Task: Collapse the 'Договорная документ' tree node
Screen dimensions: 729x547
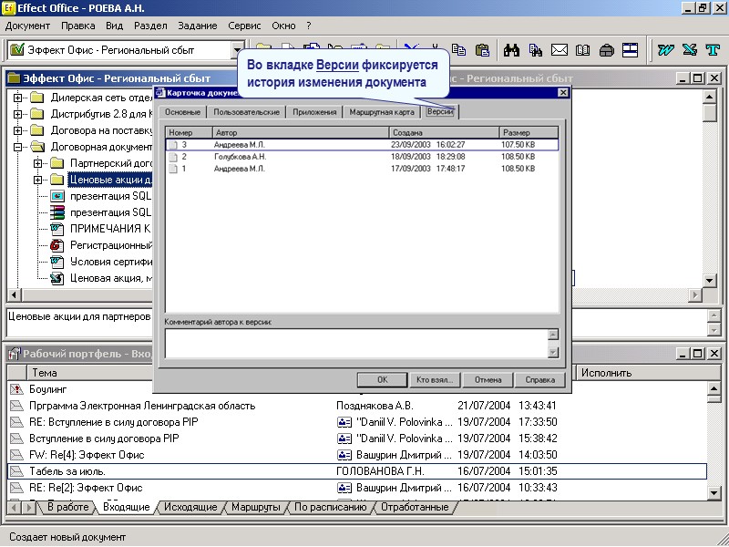Action: (x=17, y=147)
